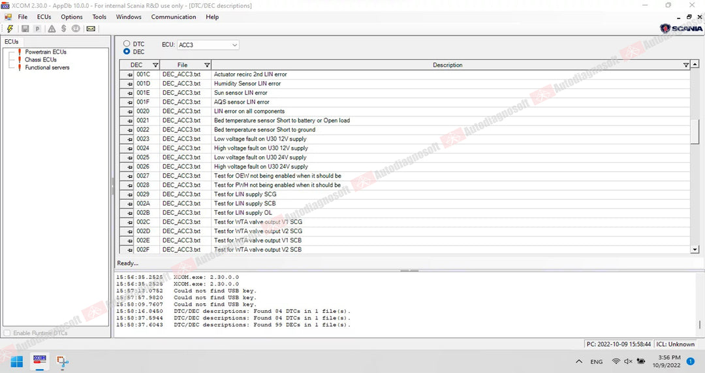
Task: Open the Help menu
Action: coord(212,17)
